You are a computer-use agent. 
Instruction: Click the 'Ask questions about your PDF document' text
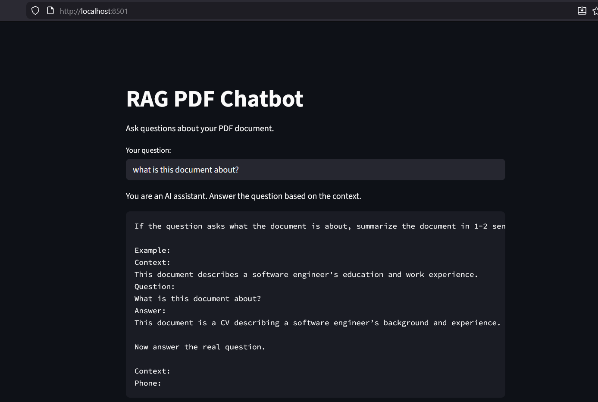200,128
